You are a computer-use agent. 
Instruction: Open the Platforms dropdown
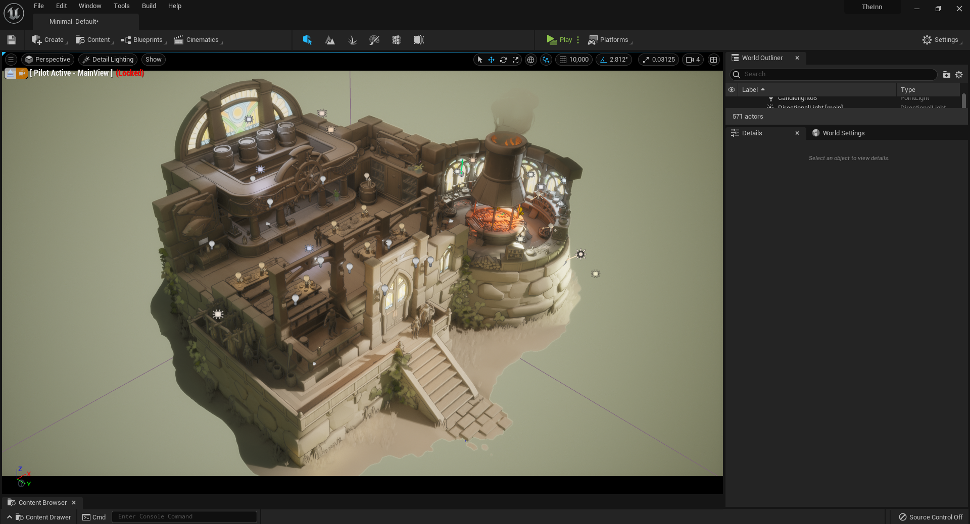tap(610, 40)
